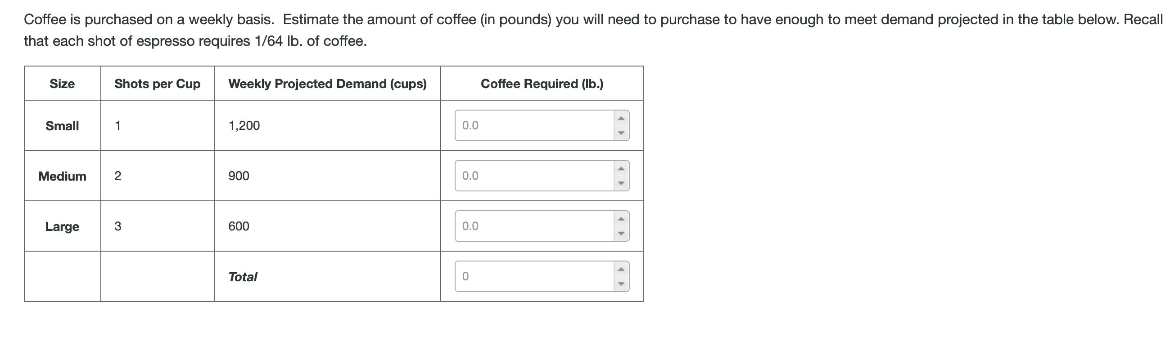Click the Coffee Required column header
This screenshot has width=1170, height=341.
click(542, 83)
